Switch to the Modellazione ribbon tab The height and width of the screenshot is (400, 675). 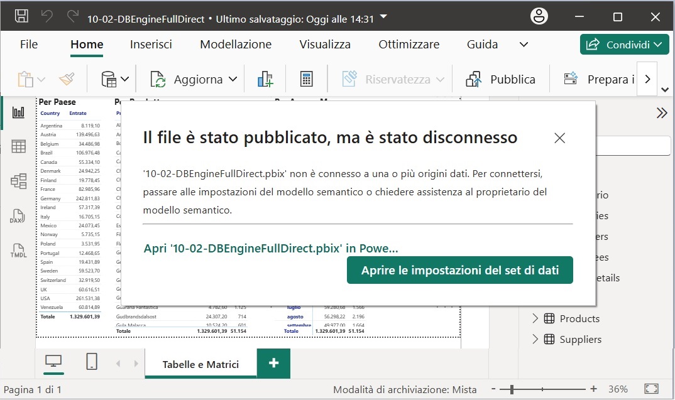236,45
